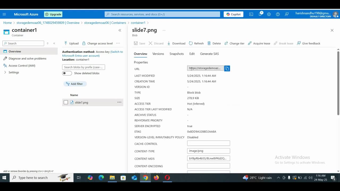Click the blob pane vertical scrollbar
Screen dimensions: 340x191
(338, 83)
